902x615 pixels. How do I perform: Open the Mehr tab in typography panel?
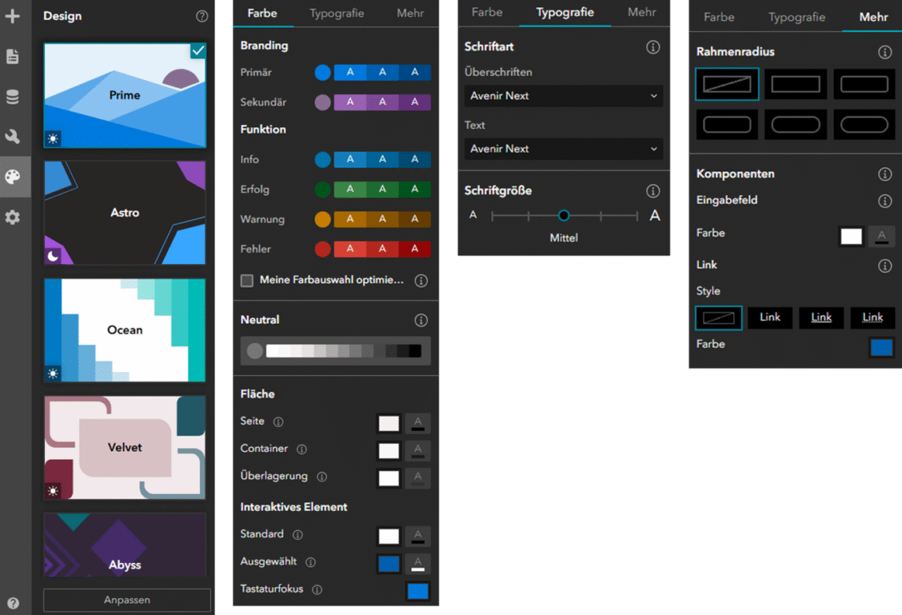642,12
